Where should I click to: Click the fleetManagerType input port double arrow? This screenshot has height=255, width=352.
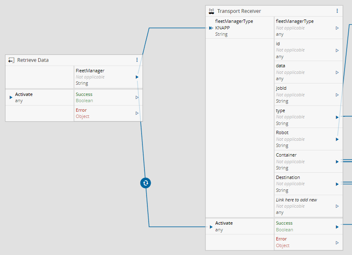click(x=211, y=28)
